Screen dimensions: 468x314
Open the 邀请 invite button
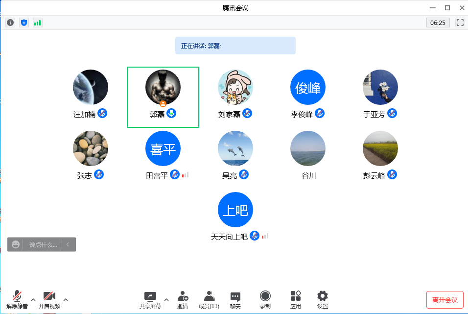pos(183,300)
